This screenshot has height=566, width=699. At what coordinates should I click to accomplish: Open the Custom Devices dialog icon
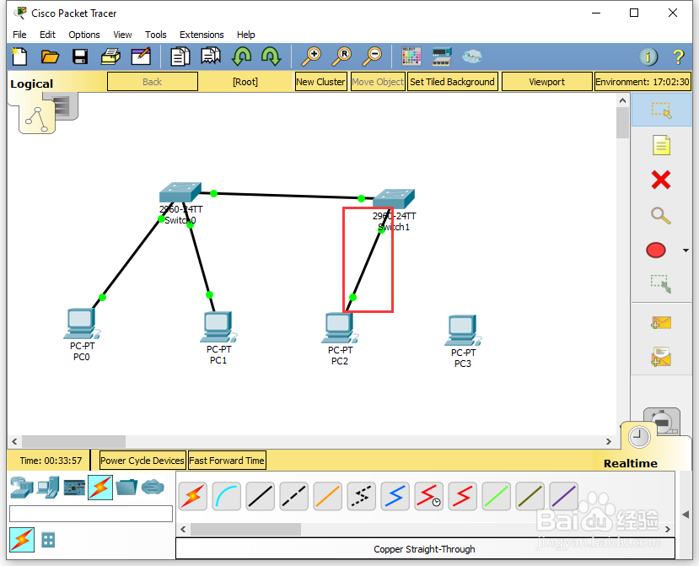(x=442, y=57)
